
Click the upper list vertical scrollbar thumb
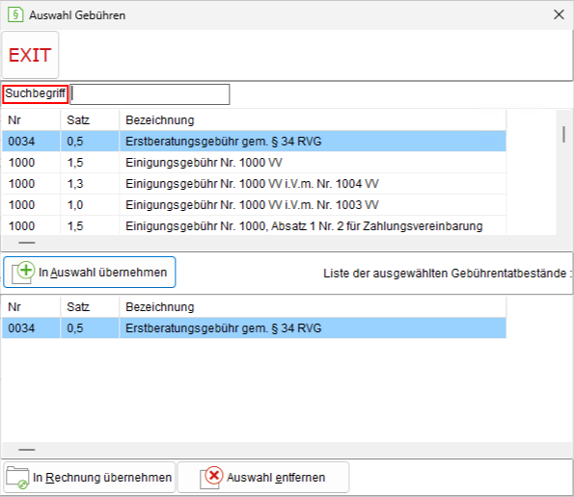tap(563, 134)
